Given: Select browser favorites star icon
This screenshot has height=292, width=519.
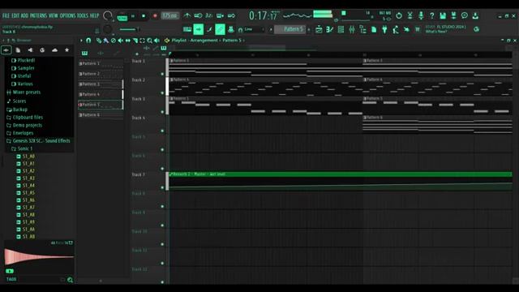Looking at the screenshot, I should click(66, 50).
